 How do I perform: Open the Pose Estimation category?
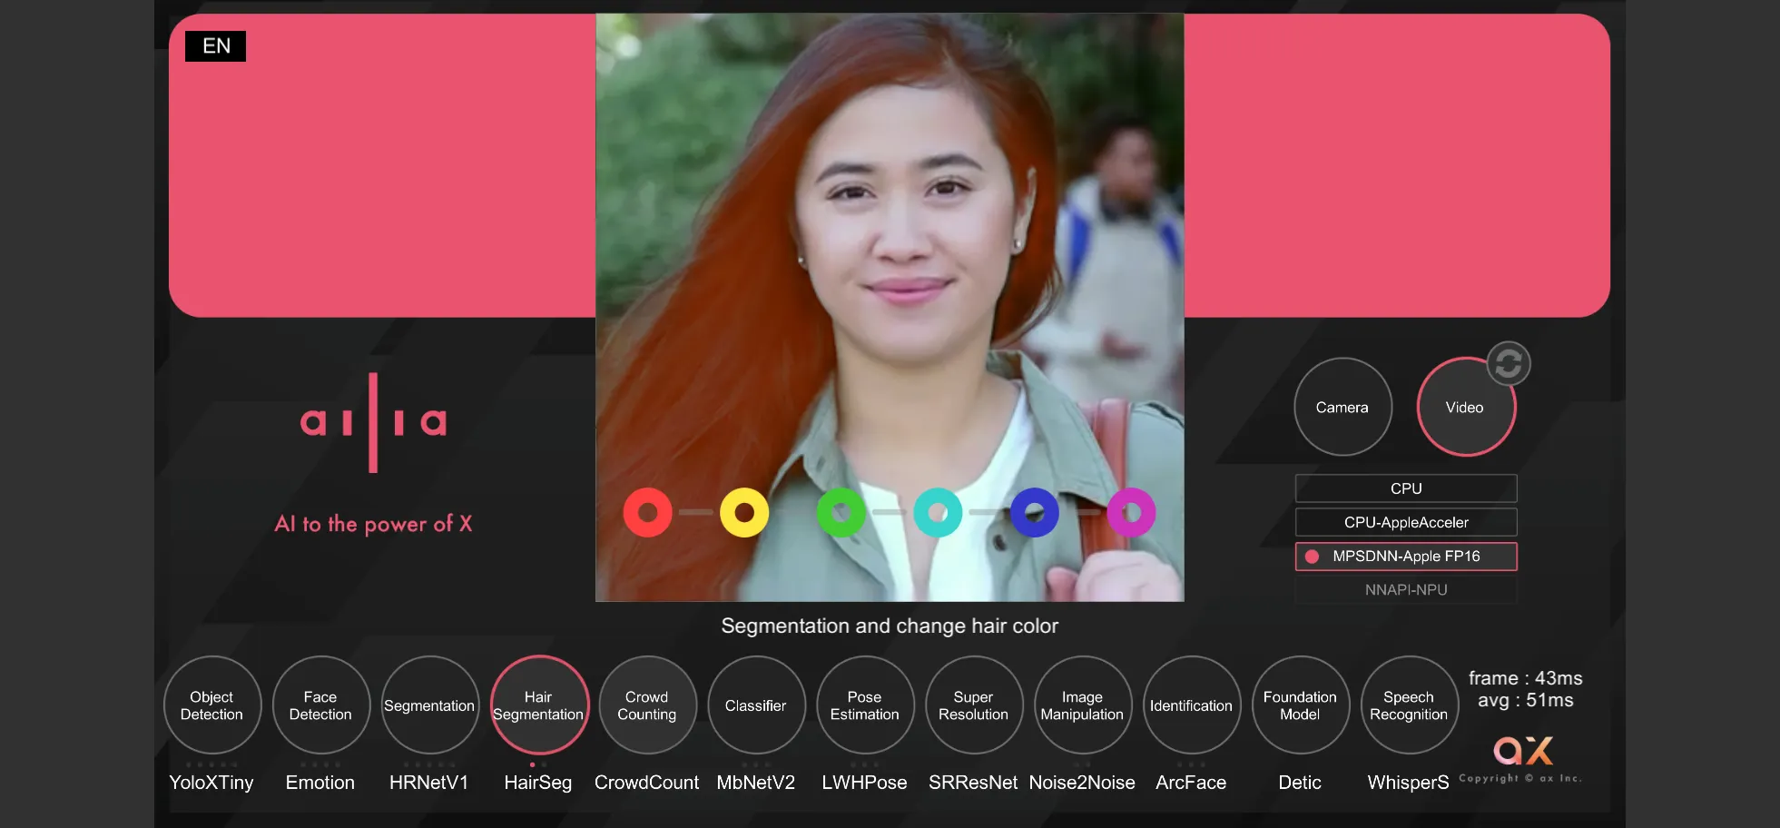click(865, 705)
